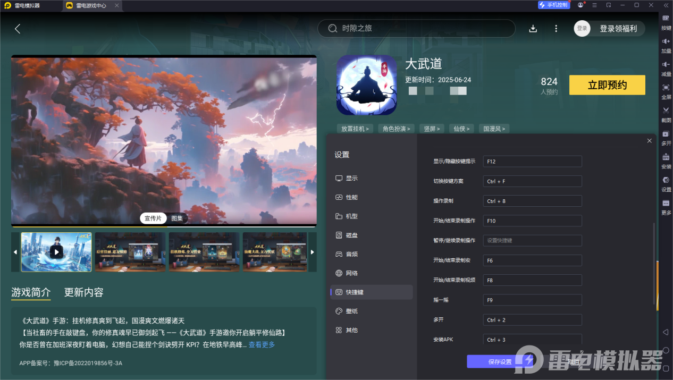Edit the 显示/隐藏按键提示 F12 shortcut field

tap(532, 162)
